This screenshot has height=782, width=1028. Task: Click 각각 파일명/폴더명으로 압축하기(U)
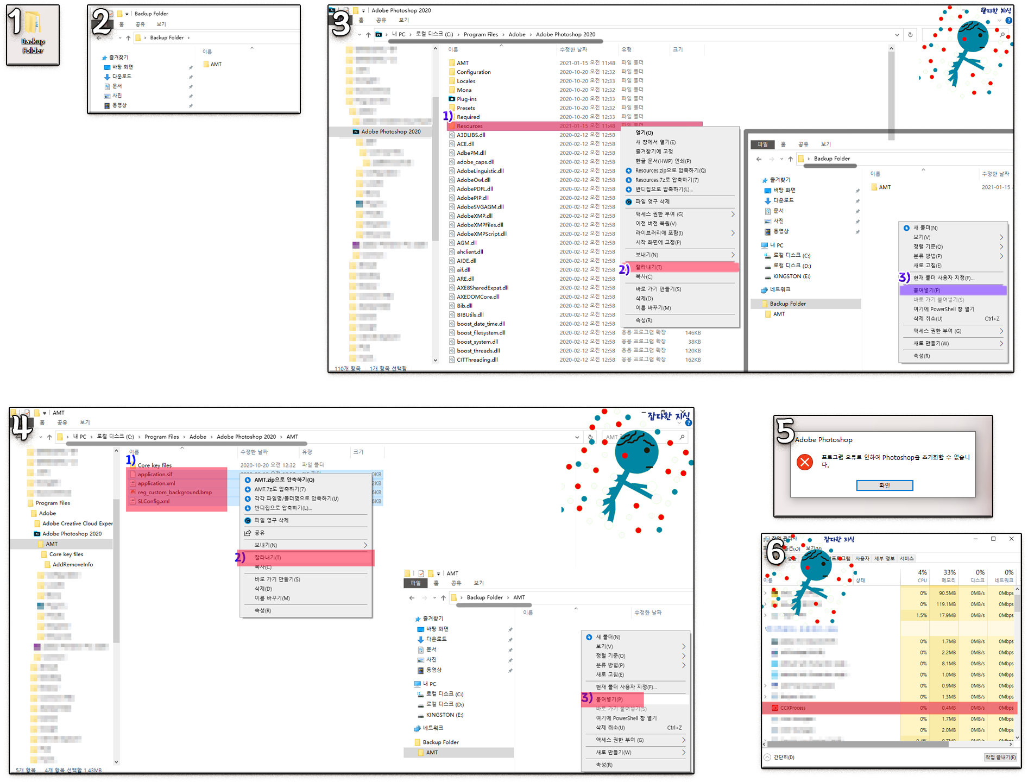pos(296,499)
